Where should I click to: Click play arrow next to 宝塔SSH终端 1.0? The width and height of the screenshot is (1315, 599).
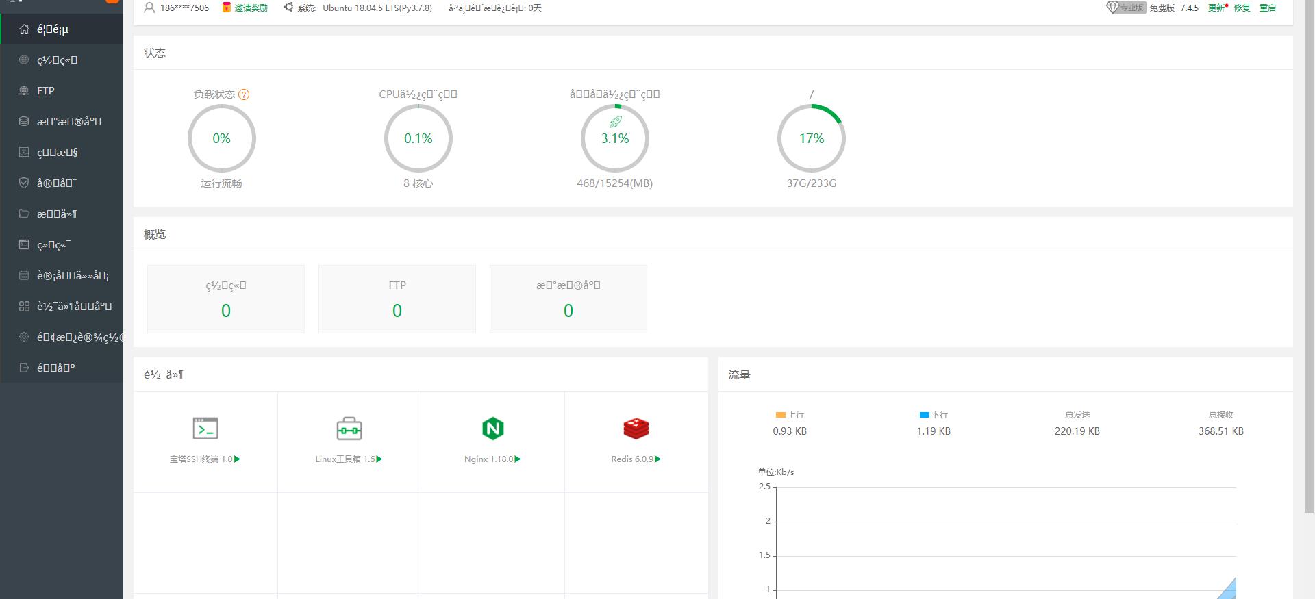(237, 459)
